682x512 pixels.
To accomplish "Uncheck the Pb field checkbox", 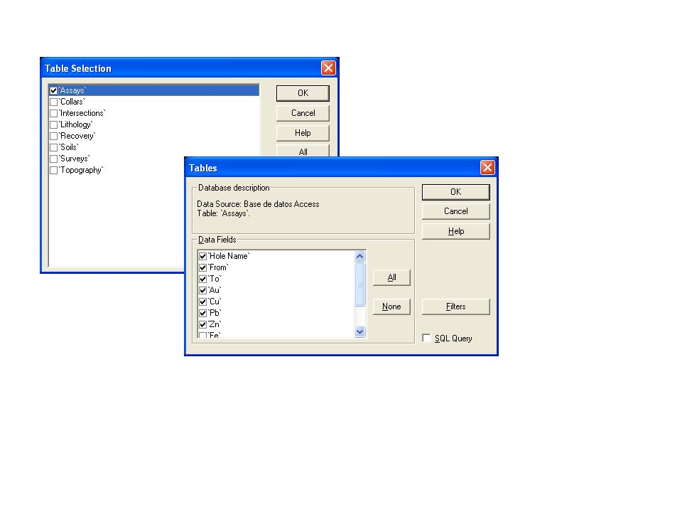I will [202, 313].
